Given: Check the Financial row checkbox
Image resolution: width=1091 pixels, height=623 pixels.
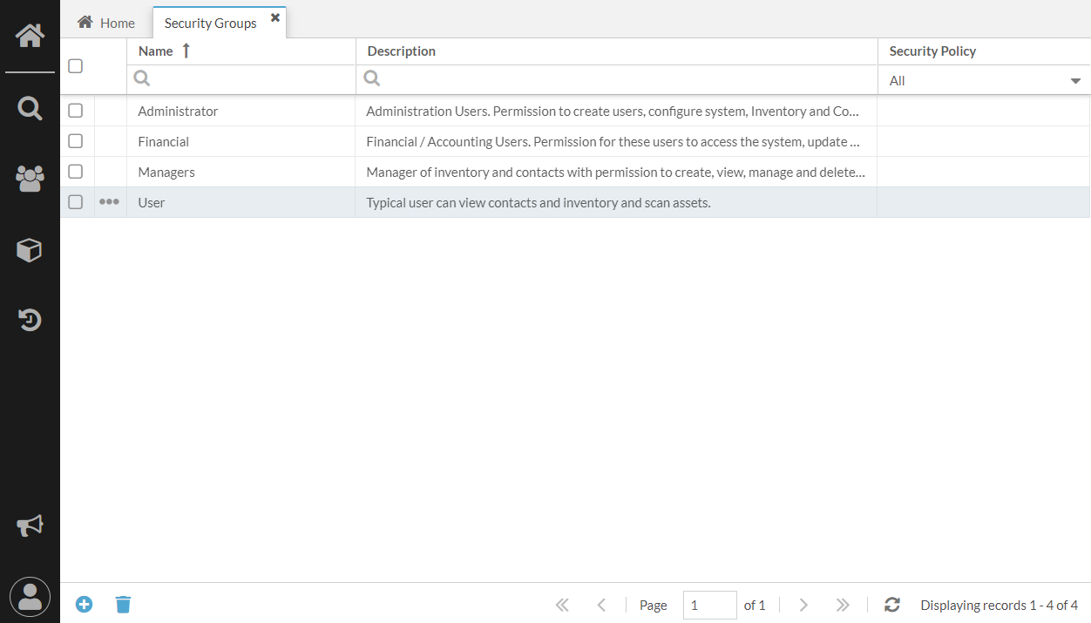Looking at the screenshot, I should 76,141.
